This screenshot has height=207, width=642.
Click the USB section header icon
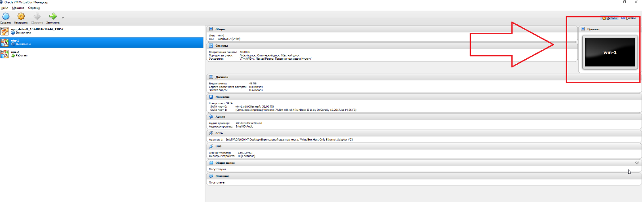tap(211, 146)
